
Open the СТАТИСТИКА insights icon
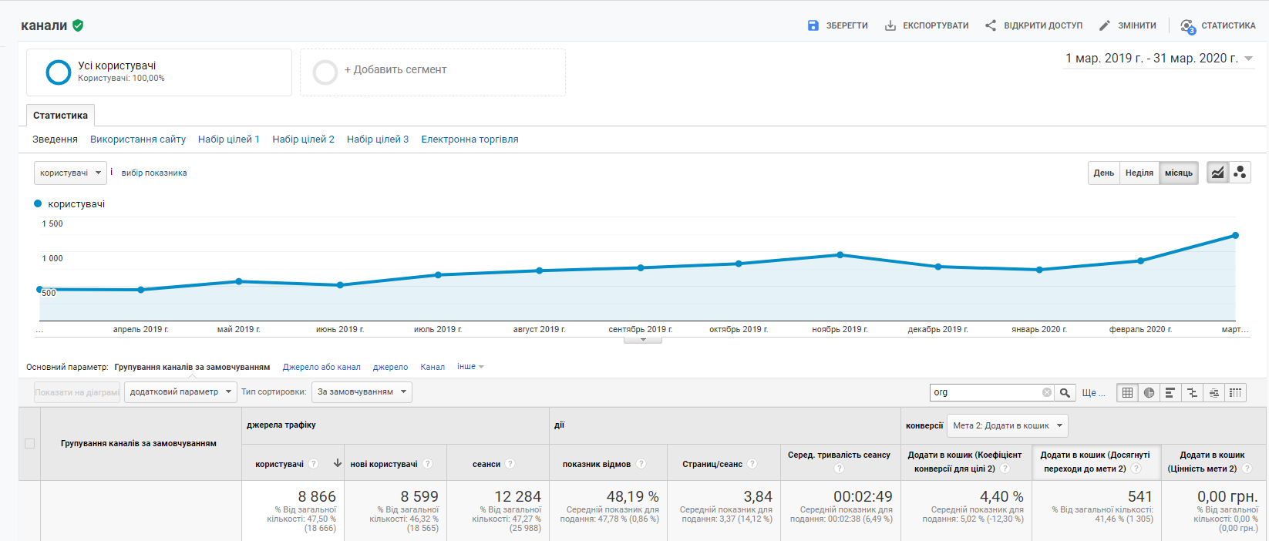[1188, 26]
